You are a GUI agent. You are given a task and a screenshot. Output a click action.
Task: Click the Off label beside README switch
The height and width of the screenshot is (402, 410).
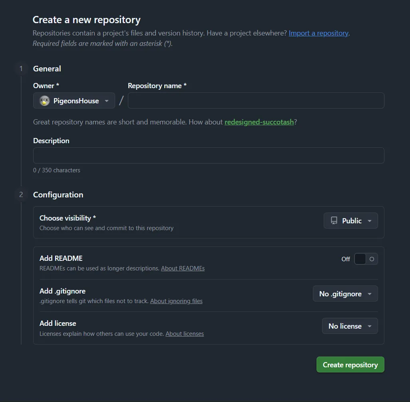point(346,259)
